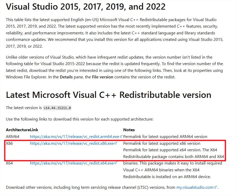Click the ARM64 architecture cell

(12, 136)
